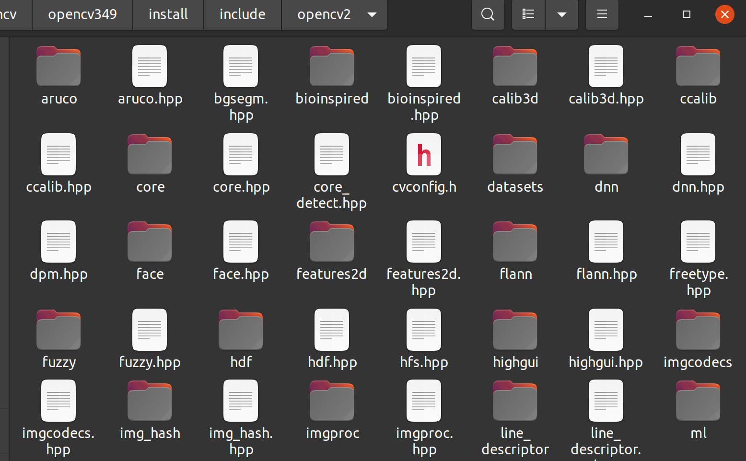This screenshot has width=746, height=461.
Task: Minimize the file manager window
Action: [648, 14]
